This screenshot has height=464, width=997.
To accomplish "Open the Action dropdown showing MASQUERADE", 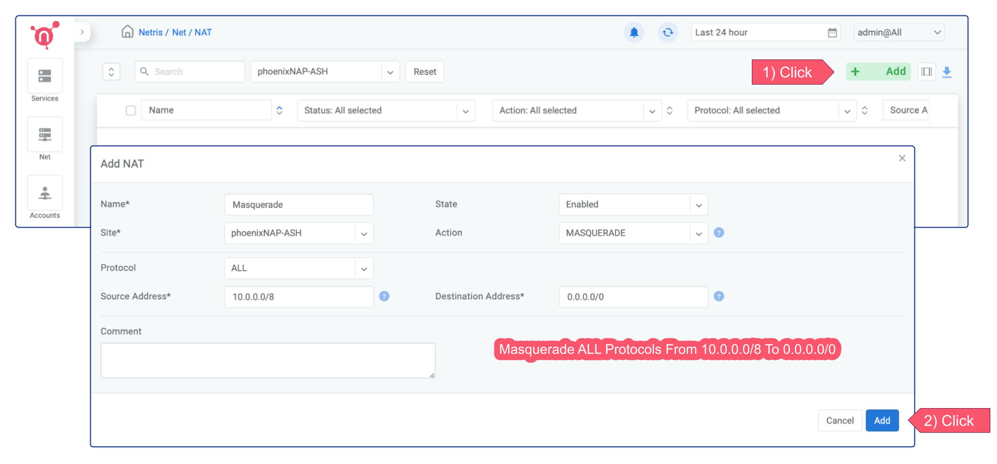I will (633, 233).
